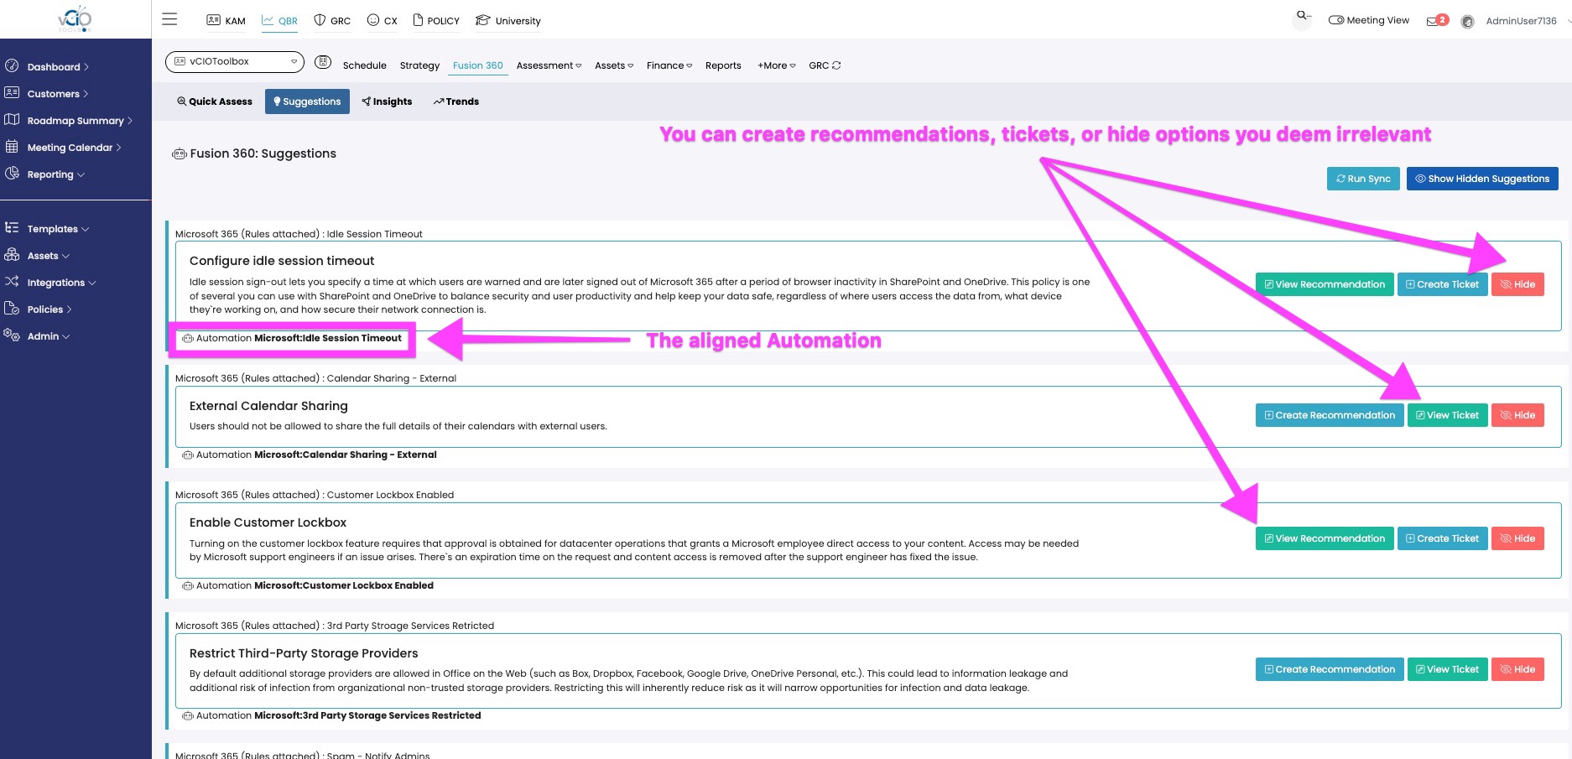Screen dimensions: 1572x759
Task: Click the Run Sync button
Action: 1363,179
